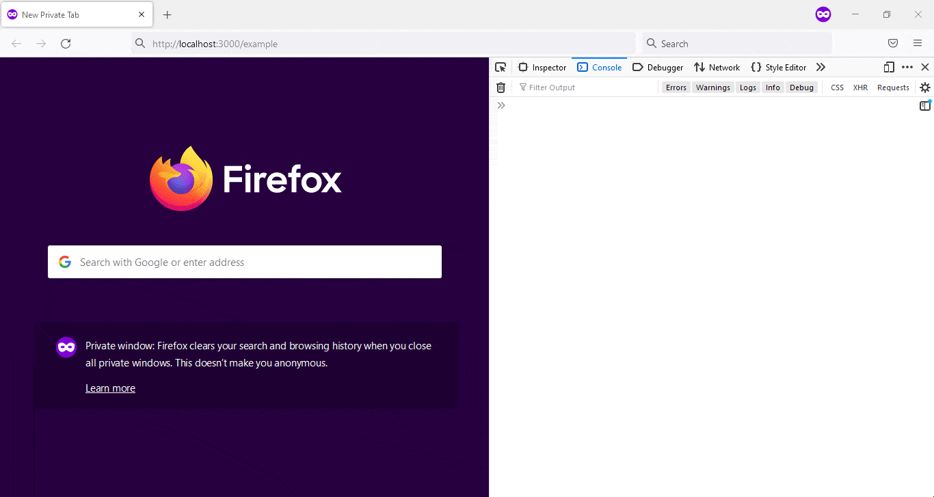Switch to the Inspector tab
This screenshot has height=497, width=934.
coord(542,67)
